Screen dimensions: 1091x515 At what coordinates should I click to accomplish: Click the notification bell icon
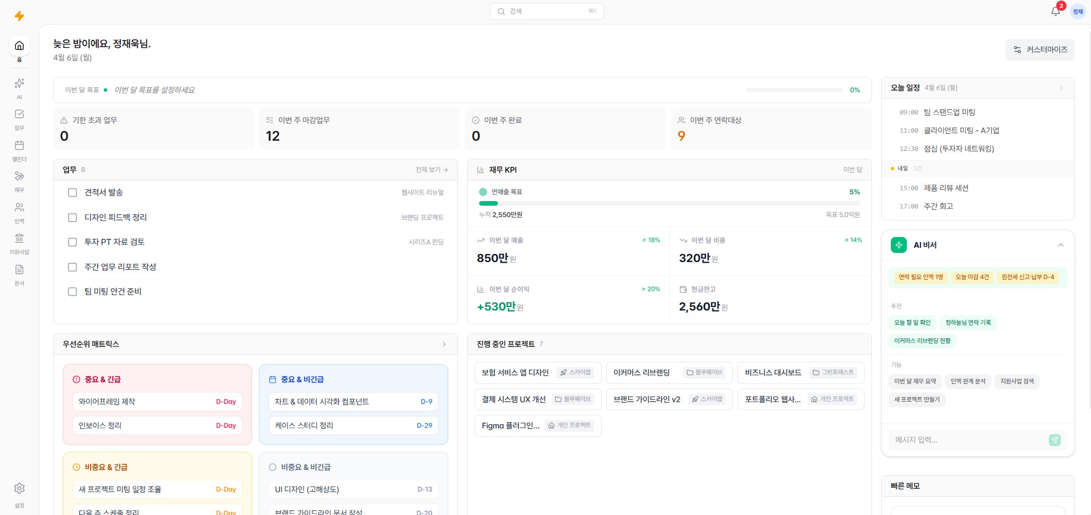[1056, 11]
